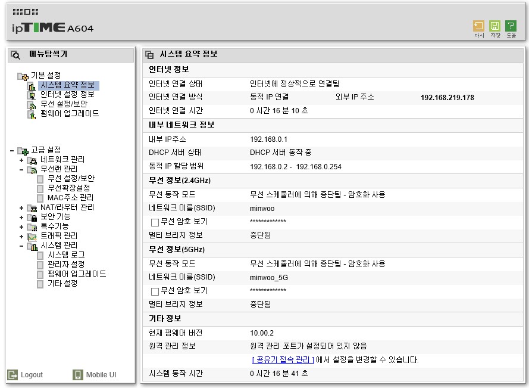Open MAC주소 관리 menu item
This screenshot has height=388, width=529.
[x=70, y=197]
